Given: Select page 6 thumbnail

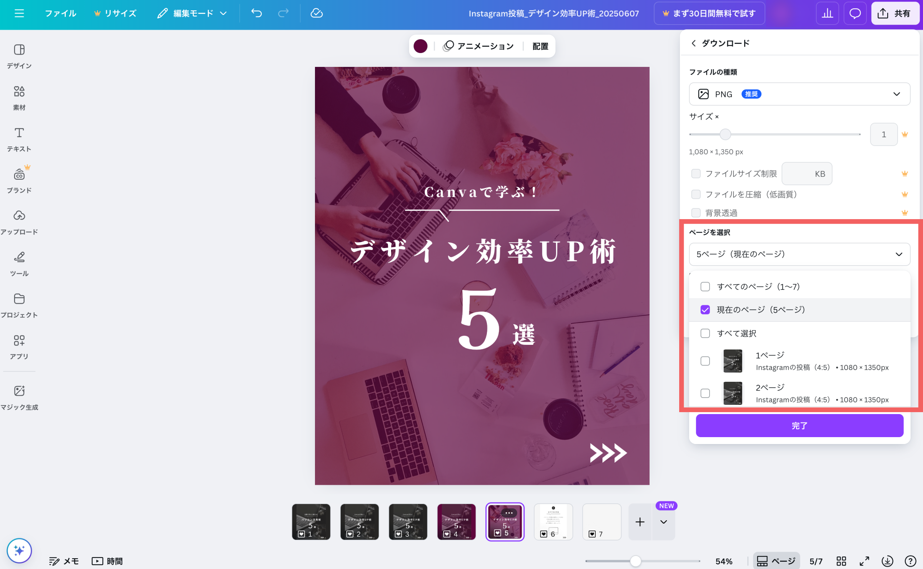Looking at the screenshot, I should coord(553,522).
